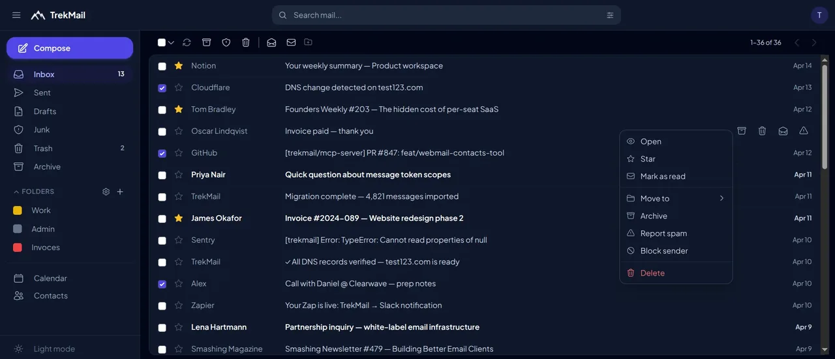The height and width of the screenshot is (359, 835).
Task: Expand the Move to submenu
Action: click(676, 198)
